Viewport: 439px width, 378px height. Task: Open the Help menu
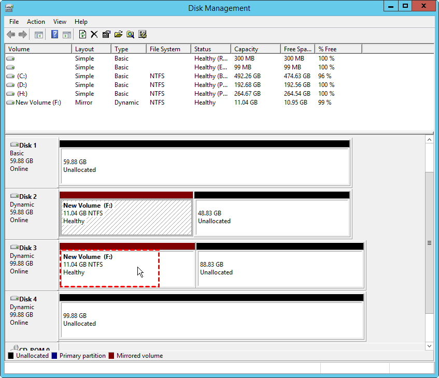coord(81,22)
